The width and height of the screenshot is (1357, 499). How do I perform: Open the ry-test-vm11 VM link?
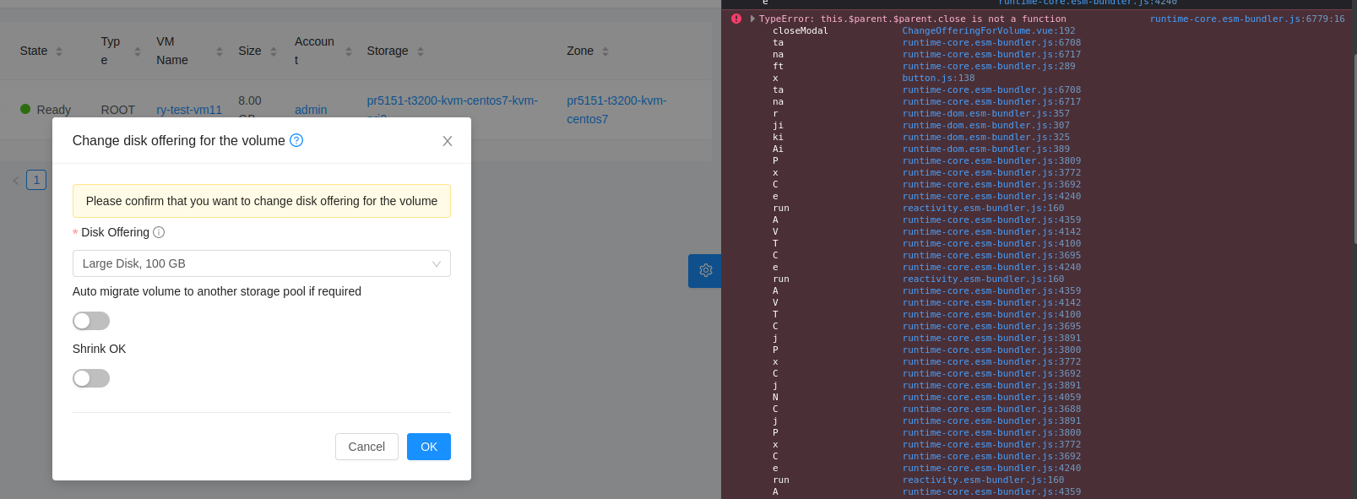pyautogui.click(x=189, y=110)
